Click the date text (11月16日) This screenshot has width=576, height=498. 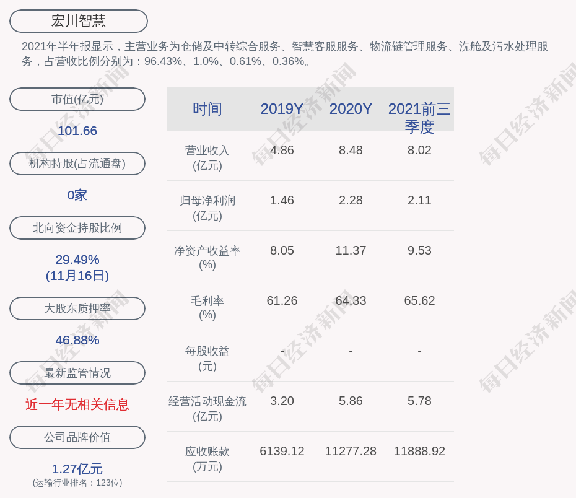(x=77, y=276)
